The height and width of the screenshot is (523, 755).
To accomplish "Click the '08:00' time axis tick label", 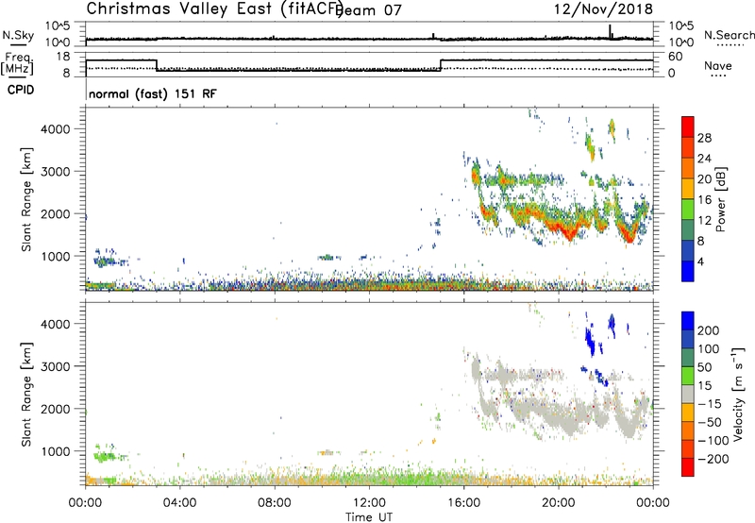I will click(275, 503).
